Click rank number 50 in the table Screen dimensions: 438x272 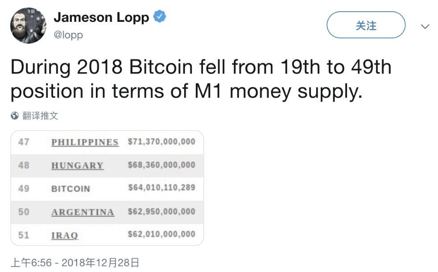(x=24, y=212)
